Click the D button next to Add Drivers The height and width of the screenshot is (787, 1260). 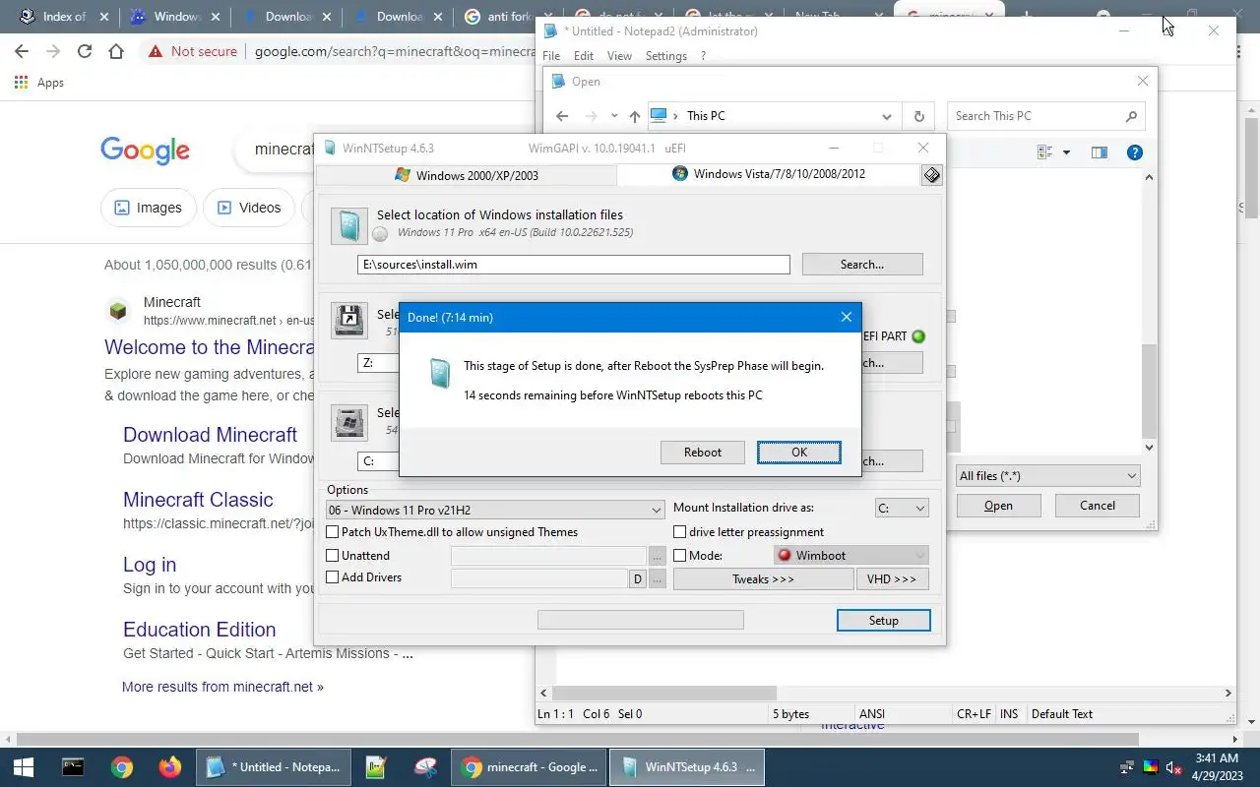coord(638,579)
